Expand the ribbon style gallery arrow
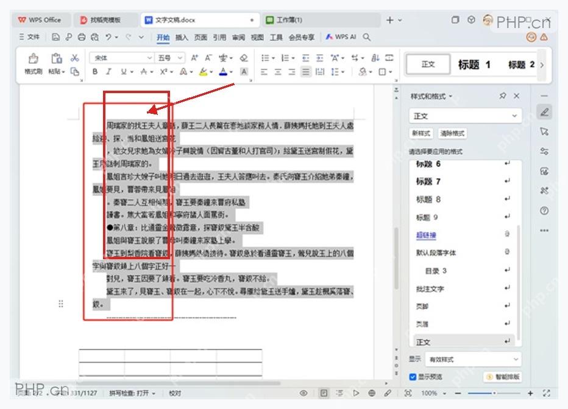The image size is (568, 409). (x=542, y=65)
